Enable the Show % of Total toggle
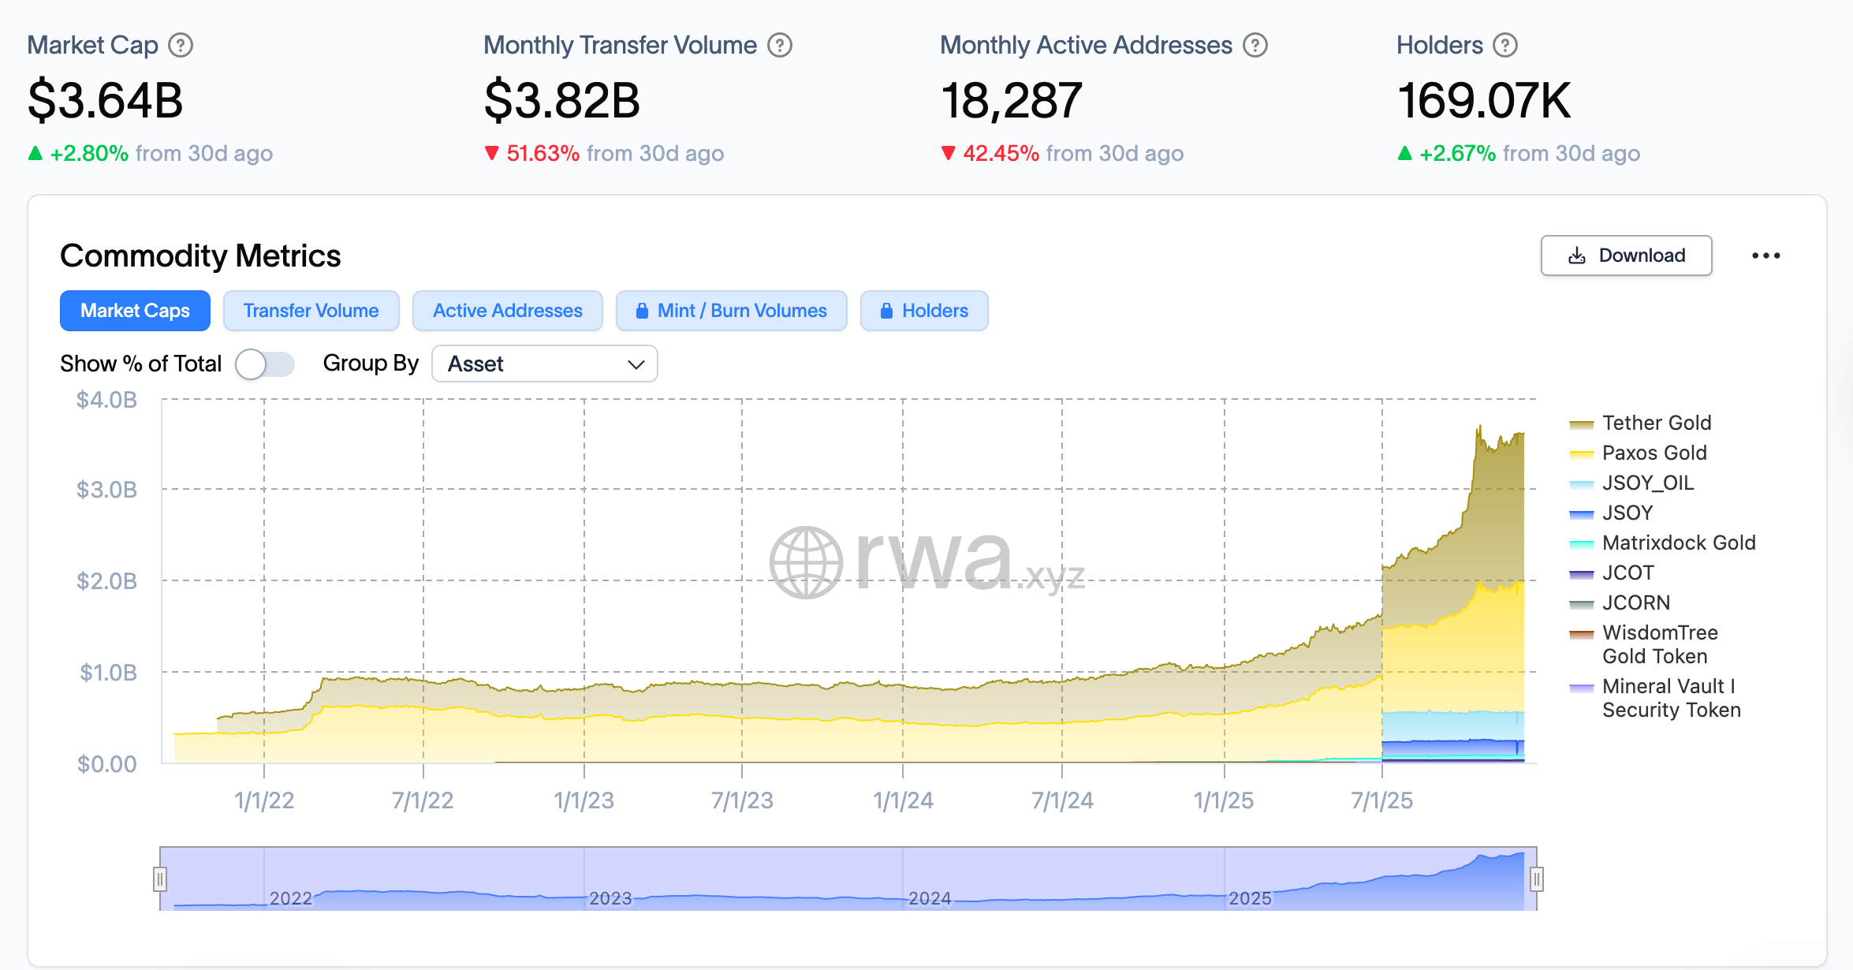 (x=265, y=364)
